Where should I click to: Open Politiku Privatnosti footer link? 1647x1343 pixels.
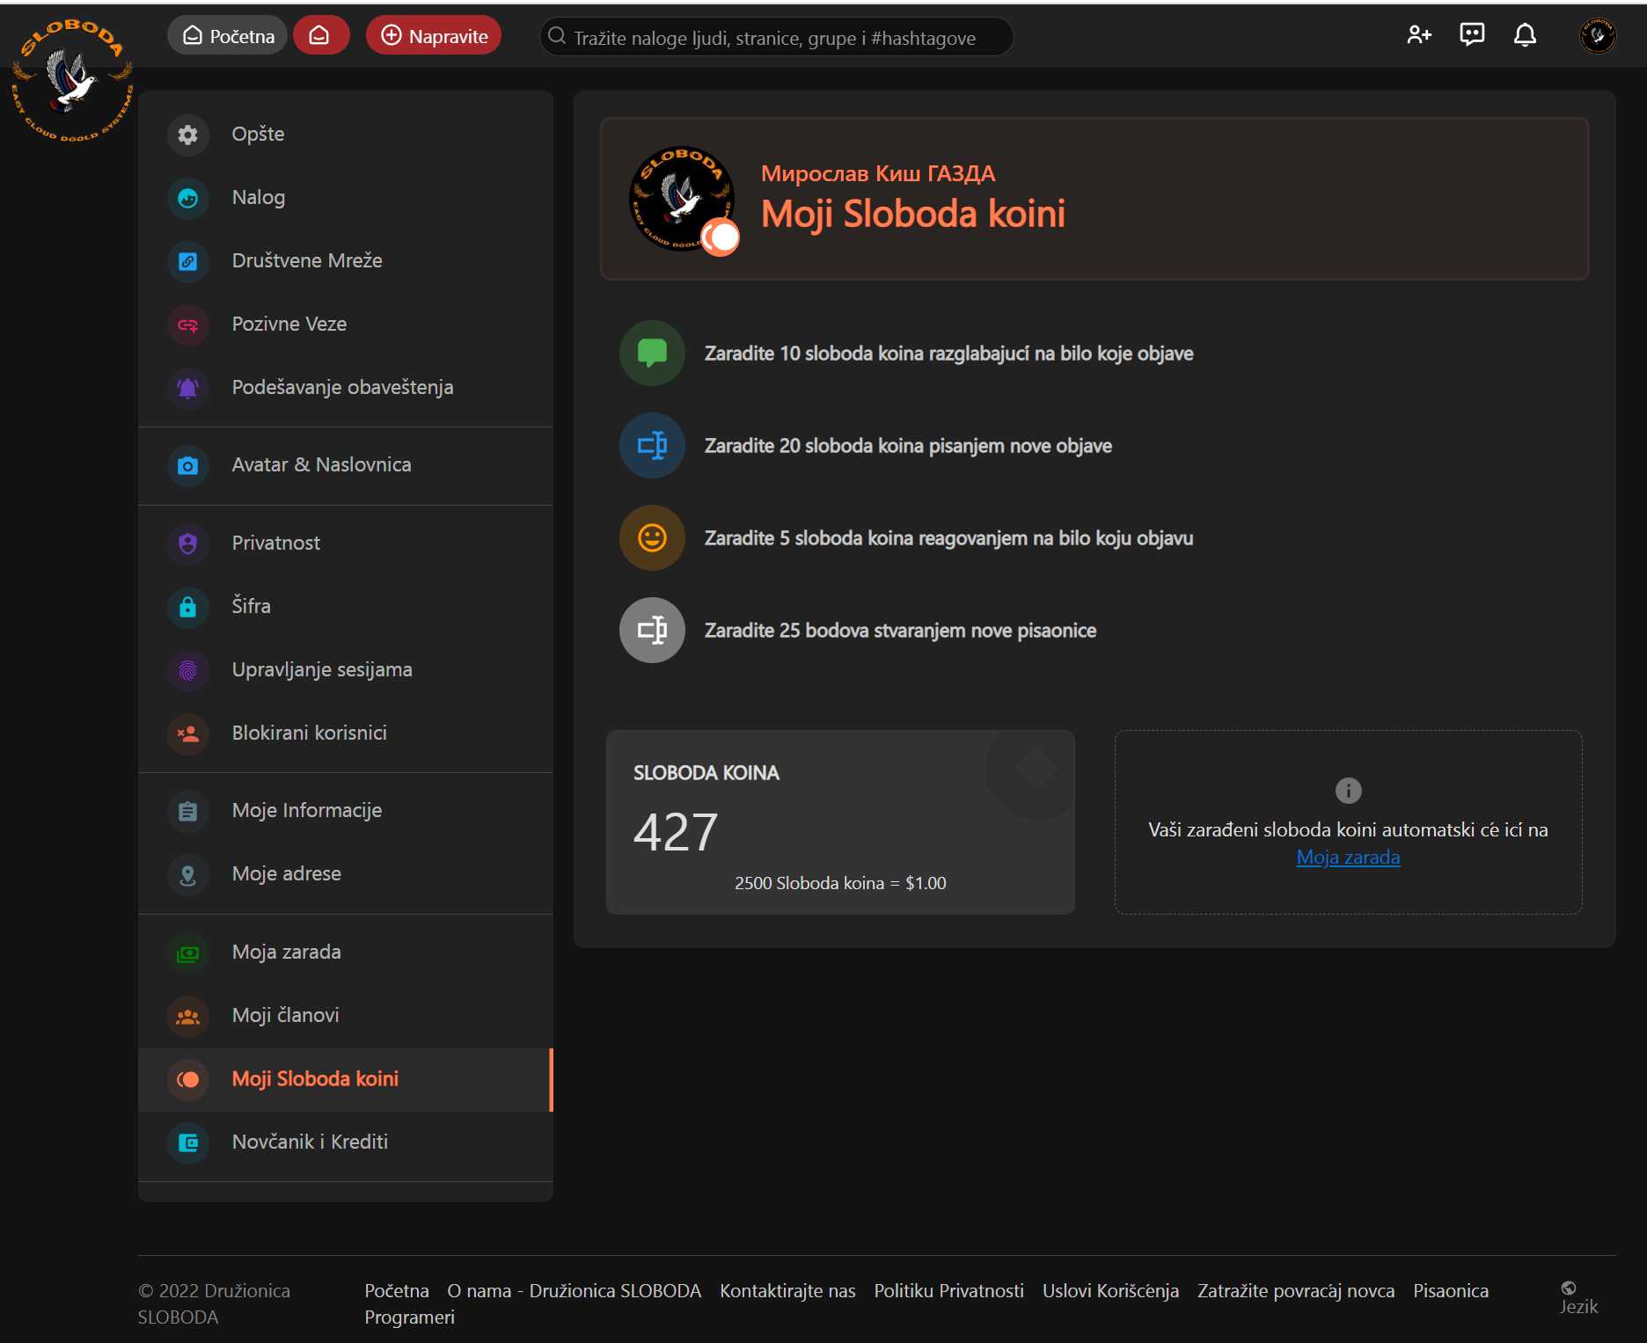pyautogui.click(x=948, y=1290)
